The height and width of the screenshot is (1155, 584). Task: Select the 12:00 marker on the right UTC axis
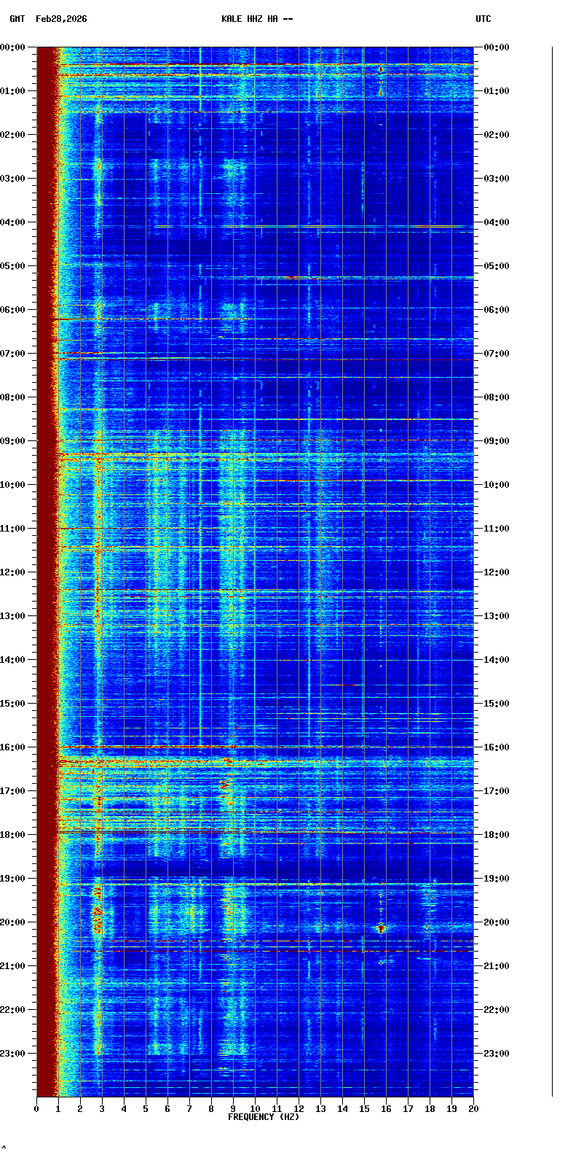(497, 572)
